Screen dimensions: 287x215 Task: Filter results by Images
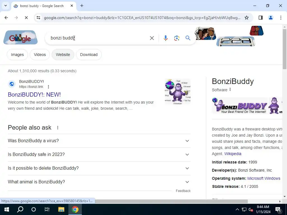[17, 55]
